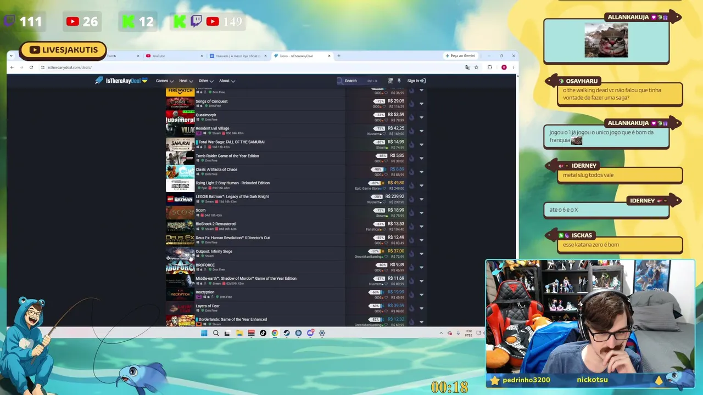
Task: Click the R$ 37,00 price for Outpost: Infinity Siege
Action: click(395, 251)
